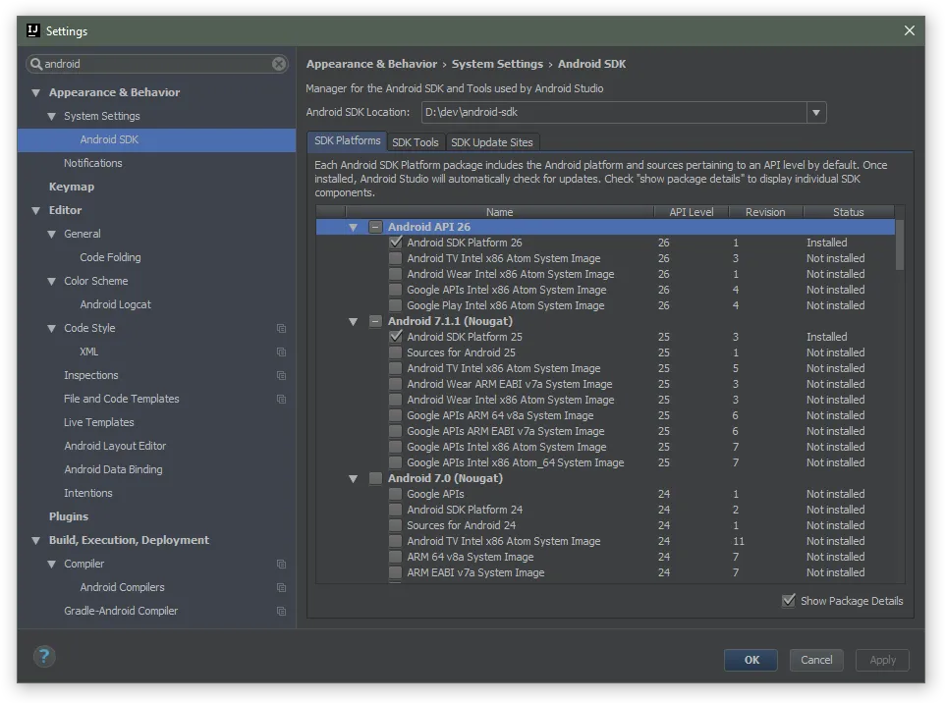The height and width of the screenshot is (703, 945).
Task: Select Android Logcat in settings tree
Action: coord(115,304)
